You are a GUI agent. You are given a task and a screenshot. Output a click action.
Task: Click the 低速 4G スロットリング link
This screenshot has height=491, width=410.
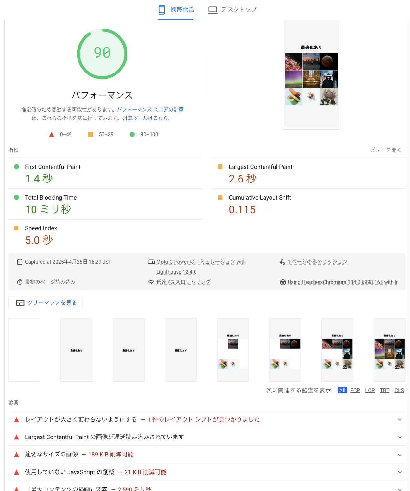(183, 282)
